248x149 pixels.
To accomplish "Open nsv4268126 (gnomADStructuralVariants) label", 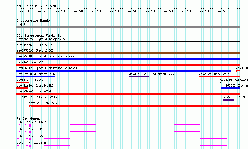I will [x=48, y=68].
